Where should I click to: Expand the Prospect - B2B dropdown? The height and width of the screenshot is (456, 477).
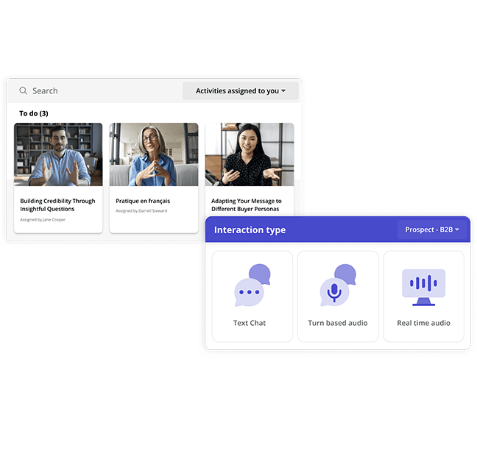[432, 230]
